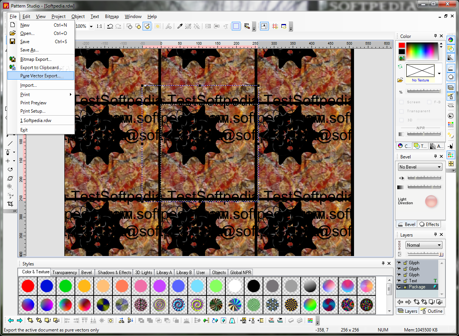Open the Object menu

point(78,17)
